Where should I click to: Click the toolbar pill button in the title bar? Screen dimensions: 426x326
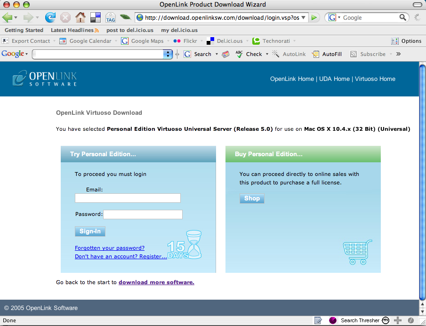pos(418,5)
